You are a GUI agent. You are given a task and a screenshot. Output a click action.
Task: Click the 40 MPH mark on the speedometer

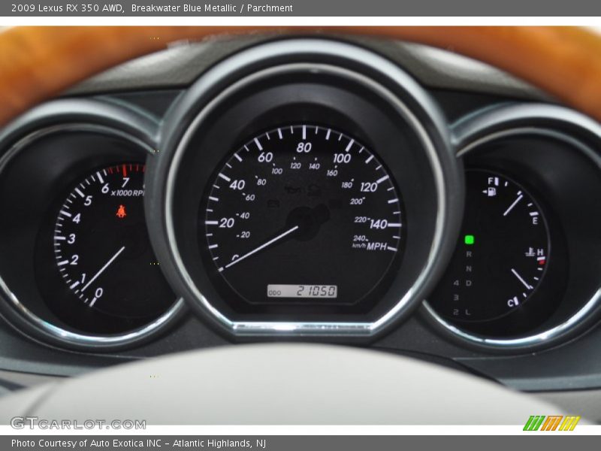click(237, 185)
